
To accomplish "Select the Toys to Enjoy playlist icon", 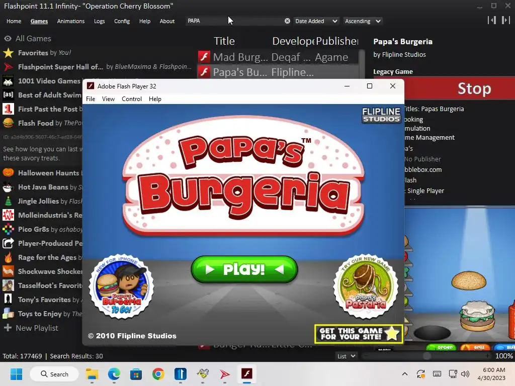I will click(8, 314).
